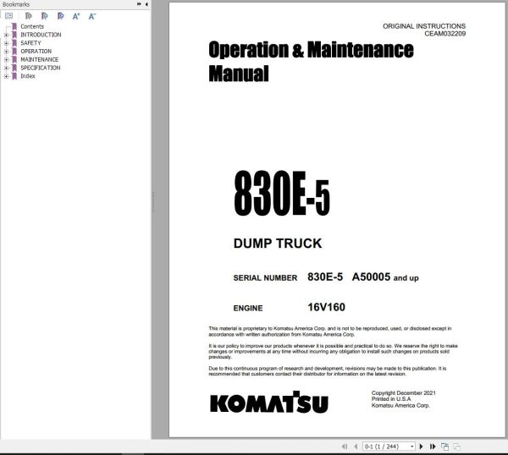Viewport: 508px width, 455px height.
Task: Click the SERIAL NUMBER label
Action: click(265, 278)
